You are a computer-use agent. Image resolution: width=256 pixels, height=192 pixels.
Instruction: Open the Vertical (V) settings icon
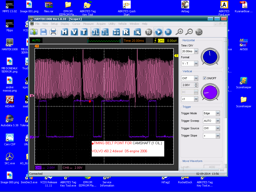point(74,32)
